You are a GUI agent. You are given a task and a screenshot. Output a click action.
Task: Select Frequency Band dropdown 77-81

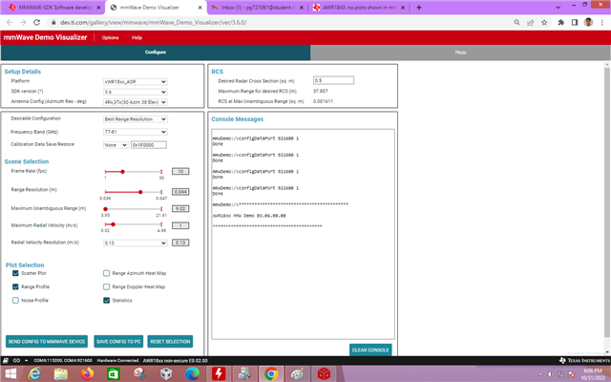pos(136,132)
